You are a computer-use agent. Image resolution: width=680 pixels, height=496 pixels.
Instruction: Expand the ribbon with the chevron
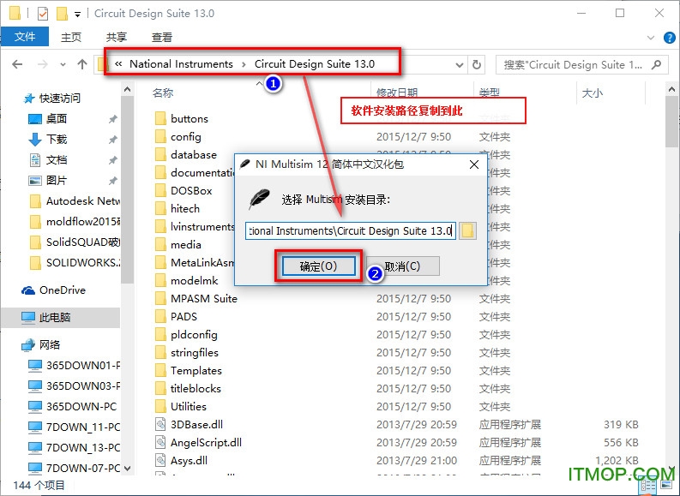(651, 38)
